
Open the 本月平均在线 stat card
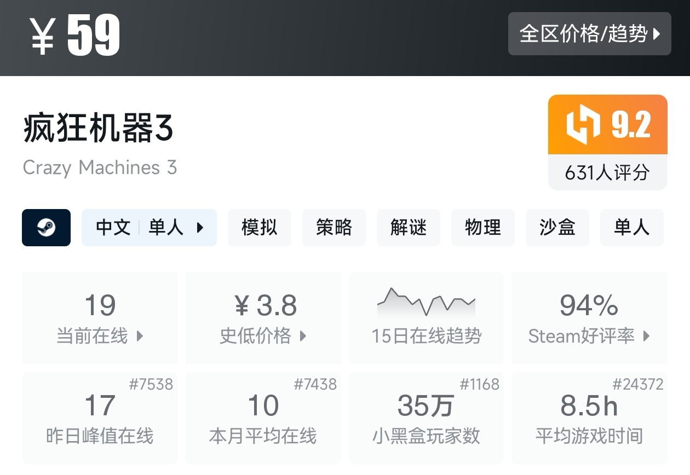click(x=263, y=419)
